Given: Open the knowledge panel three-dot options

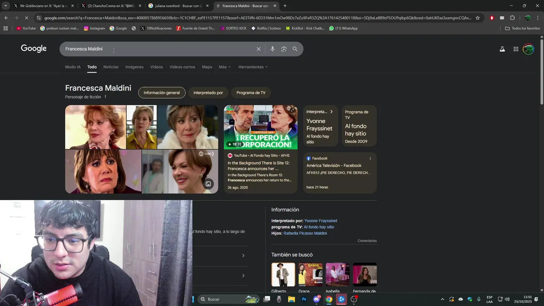Looking at the screenshot, I should pos(105,96).
